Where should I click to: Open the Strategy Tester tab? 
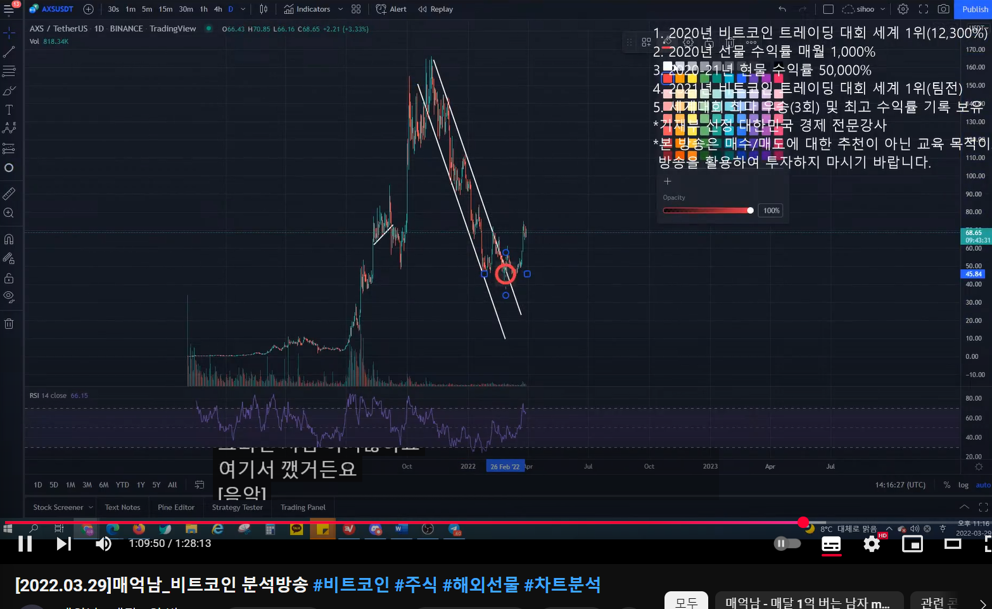pyautogui.click(x=238, y=508)
